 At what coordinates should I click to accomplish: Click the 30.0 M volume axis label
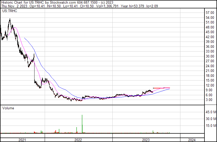pos(211,119)
